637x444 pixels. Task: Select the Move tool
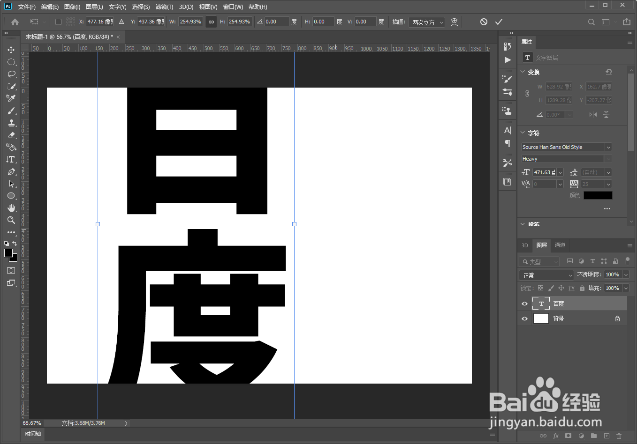click(x=11, y=50)
